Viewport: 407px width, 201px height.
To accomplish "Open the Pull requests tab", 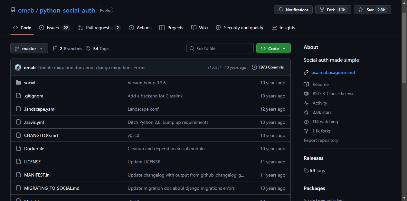I will tap(99, 28).
